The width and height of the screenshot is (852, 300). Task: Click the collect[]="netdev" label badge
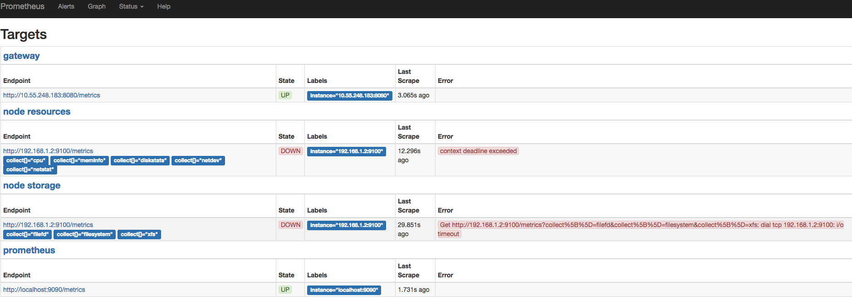pos(198,160)
